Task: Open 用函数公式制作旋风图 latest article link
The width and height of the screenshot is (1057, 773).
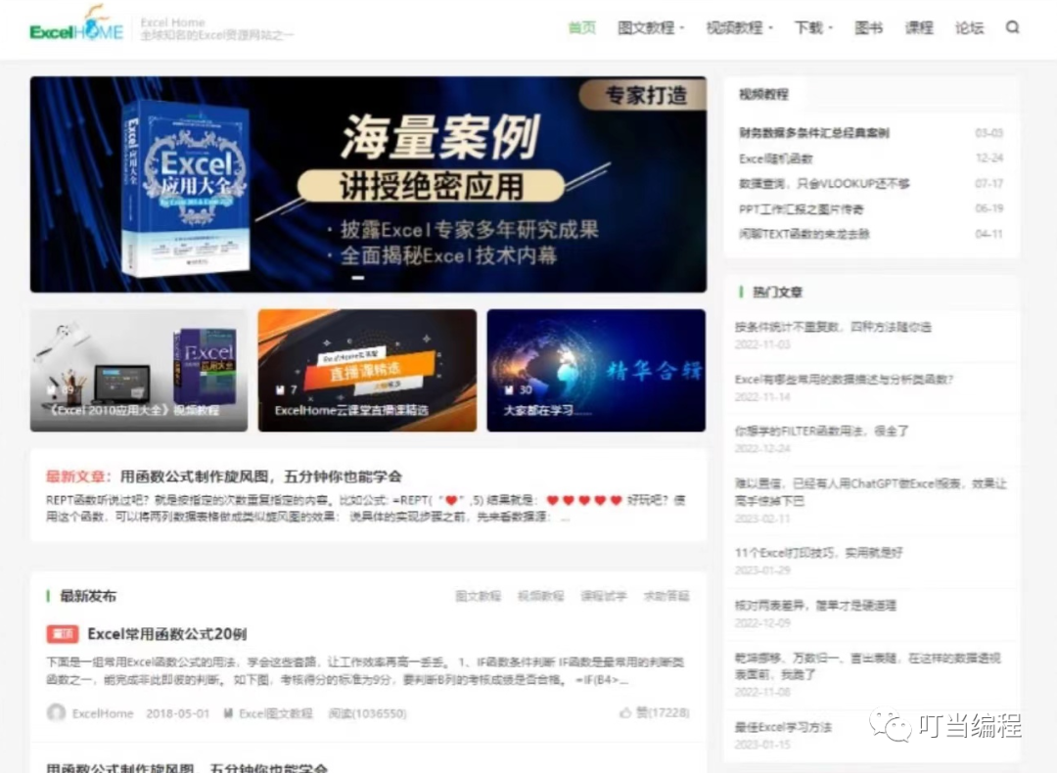Action: pyautogui.click(x=260, y=477)
